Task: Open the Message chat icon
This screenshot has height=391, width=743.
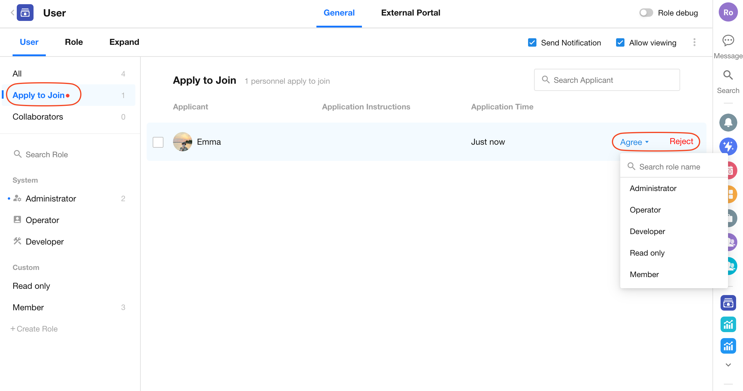Action: (x=728, y=41)
